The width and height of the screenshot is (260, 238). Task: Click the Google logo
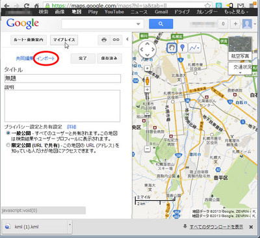[23, 23]
